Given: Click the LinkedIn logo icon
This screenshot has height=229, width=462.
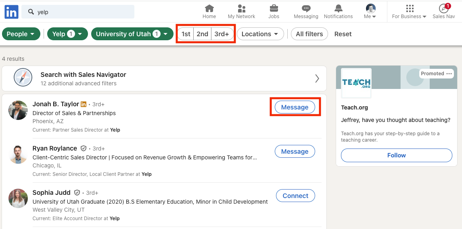Looking at the screenshot, I should click(x=11, y=12).
